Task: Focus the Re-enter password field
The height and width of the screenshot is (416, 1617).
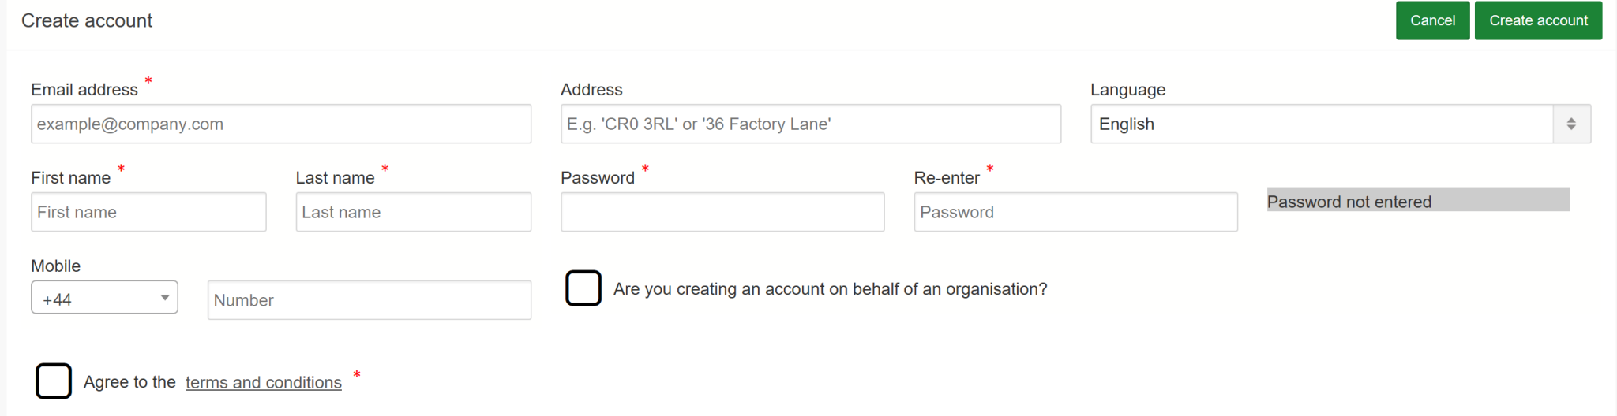Action: [x=1075, y=212]
